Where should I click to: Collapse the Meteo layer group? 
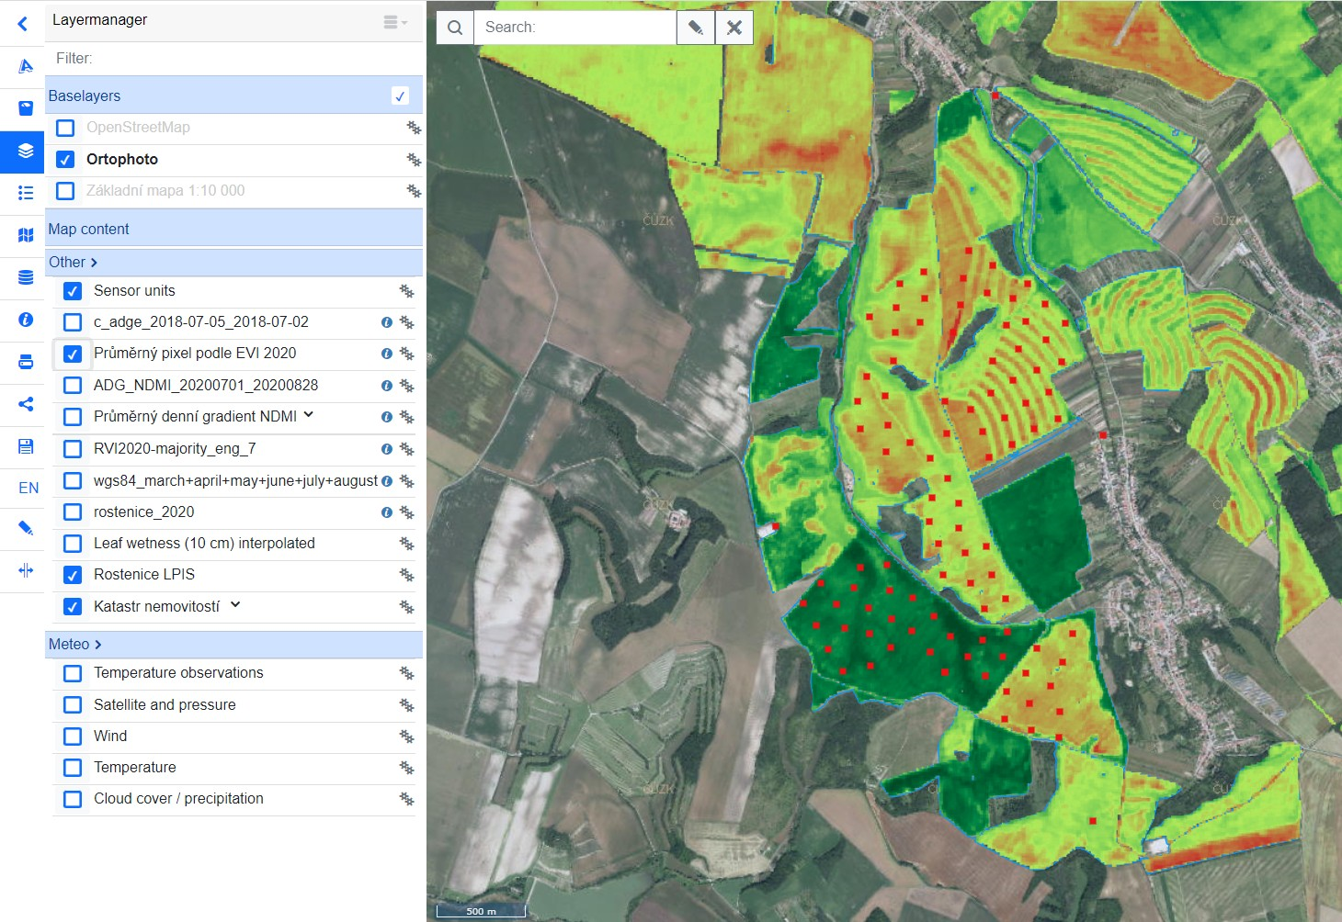tap(75, 644)
